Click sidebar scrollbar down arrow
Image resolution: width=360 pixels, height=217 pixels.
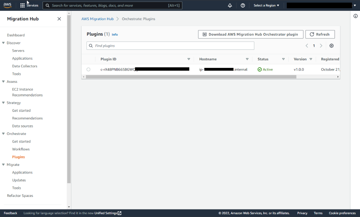click(69, 207)
